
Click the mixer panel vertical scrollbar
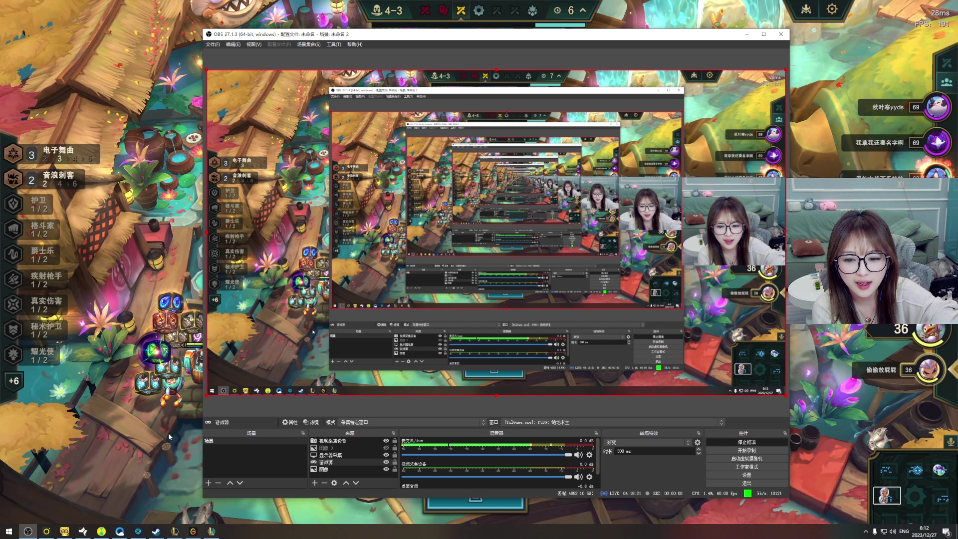[598, 456]
